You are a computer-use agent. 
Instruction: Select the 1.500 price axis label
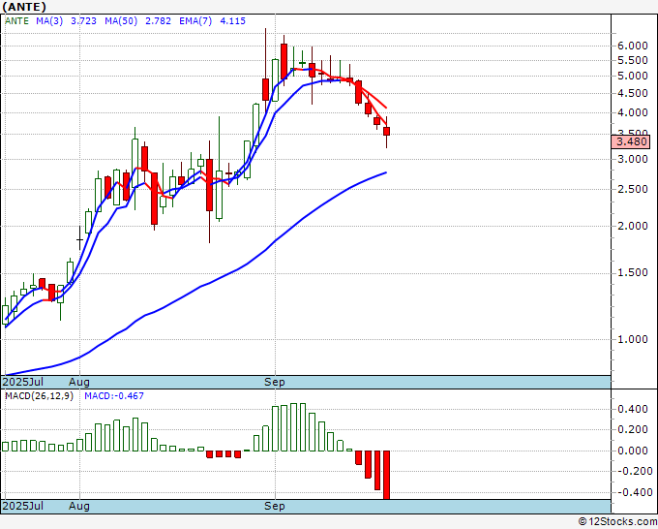(x=633, y=272)
